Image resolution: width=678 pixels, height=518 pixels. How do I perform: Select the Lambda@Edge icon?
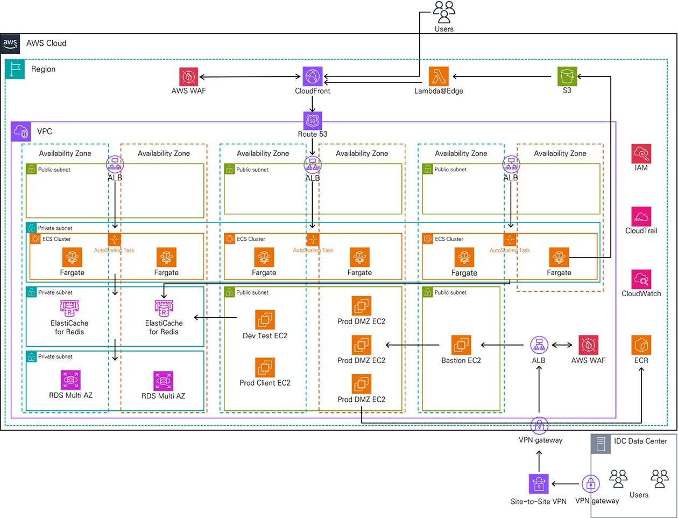439,77
